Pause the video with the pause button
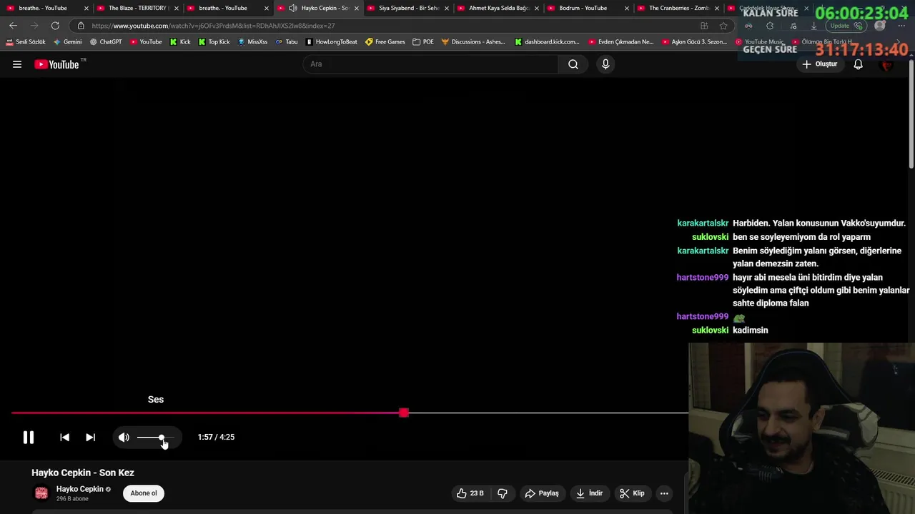This screenshot has width=915, height=514. (29, 438)
